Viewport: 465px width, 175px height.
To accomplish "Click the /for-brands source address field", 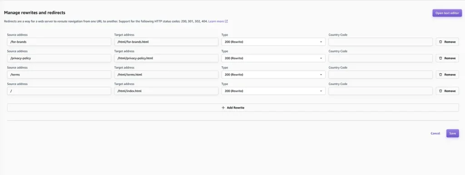I will coord(59,42).
